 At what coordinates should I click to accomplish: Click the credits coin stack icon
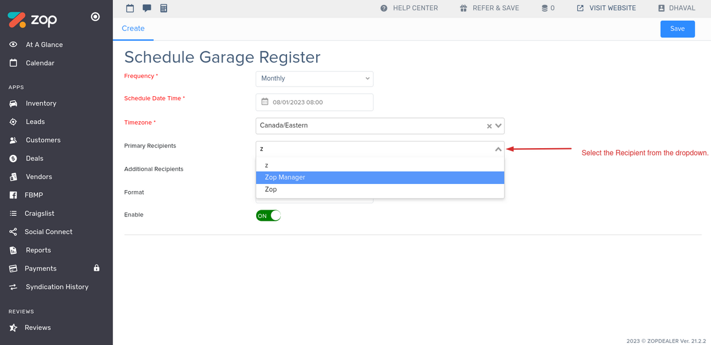coord(544,8)
